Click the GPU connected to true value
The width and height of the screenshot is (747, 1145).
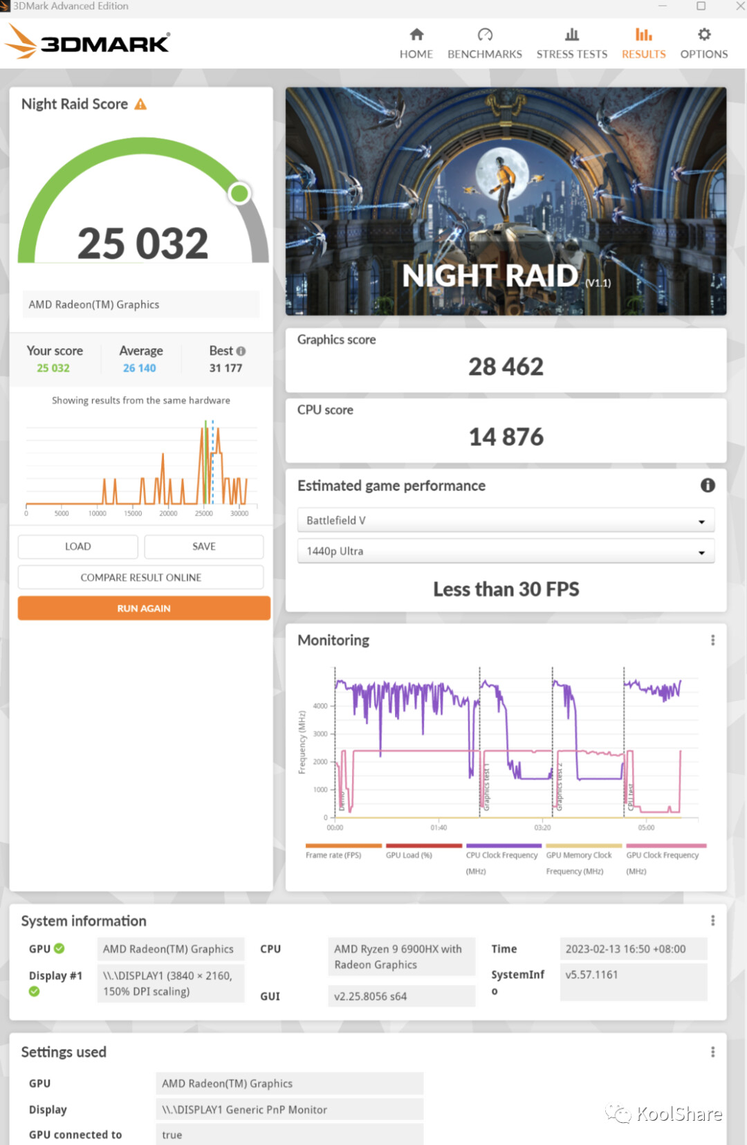pos(290,1135)
